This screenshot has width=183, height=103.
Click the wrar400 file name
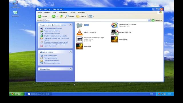87,46
